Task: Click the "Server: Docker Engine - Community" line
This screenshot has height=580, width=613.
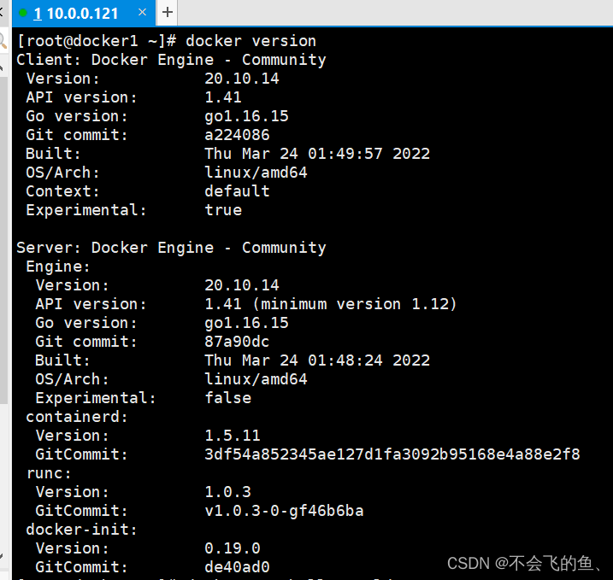Action: [171, 248]
